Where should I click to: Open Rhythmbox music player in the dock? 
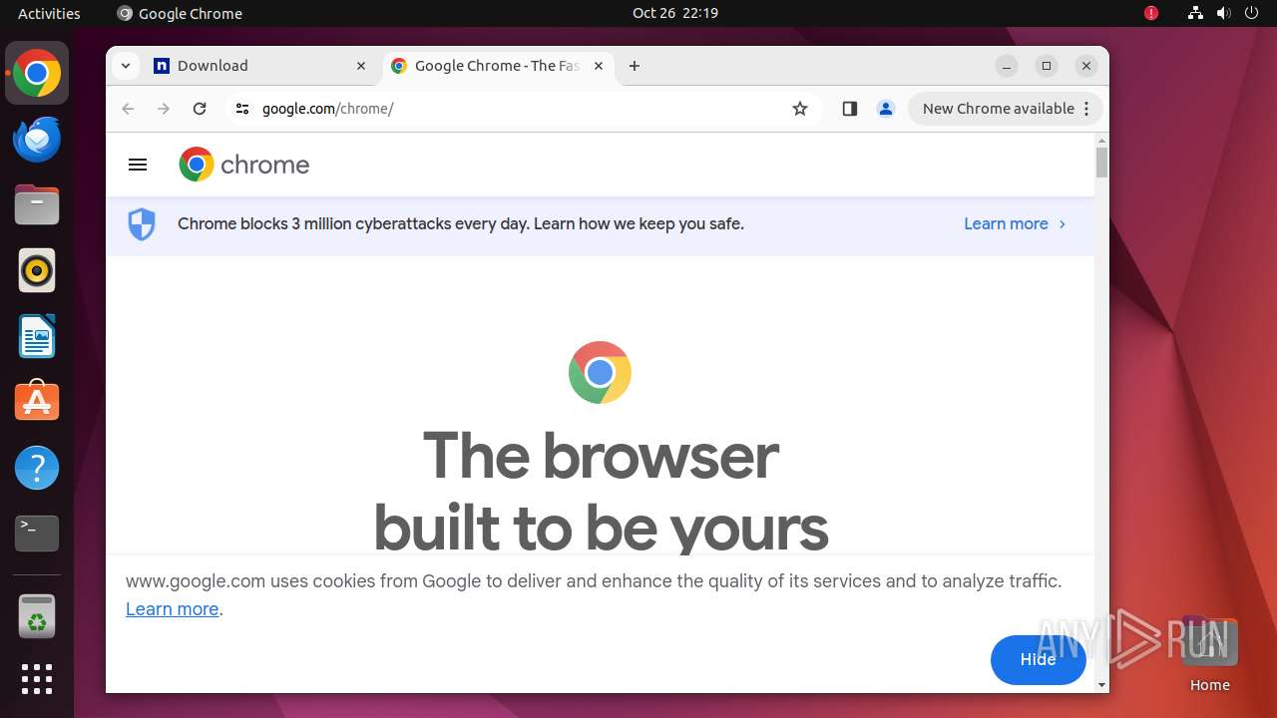pos(37,270)
